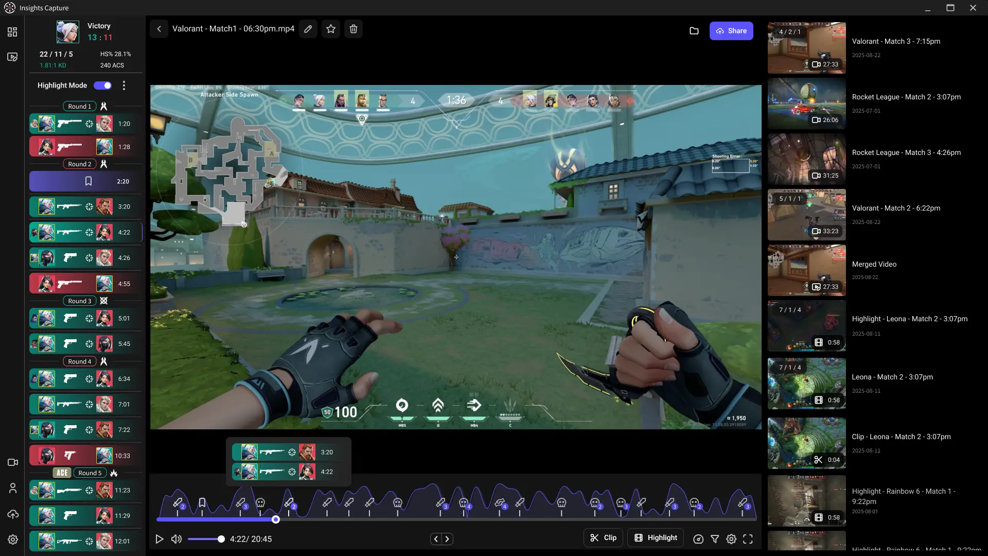Click the agent portrait in match summary
Viewport: 988px width, 556px height.
68,32
